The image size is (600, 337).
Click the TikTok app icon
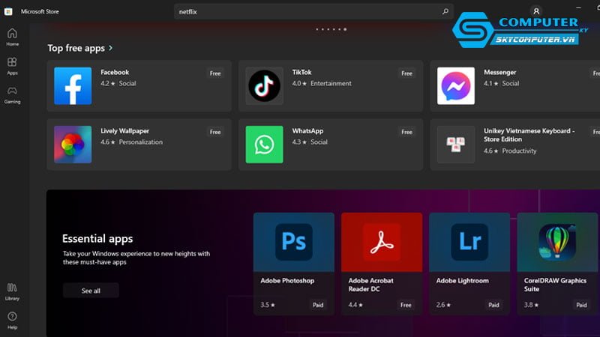tap(265, 86)
